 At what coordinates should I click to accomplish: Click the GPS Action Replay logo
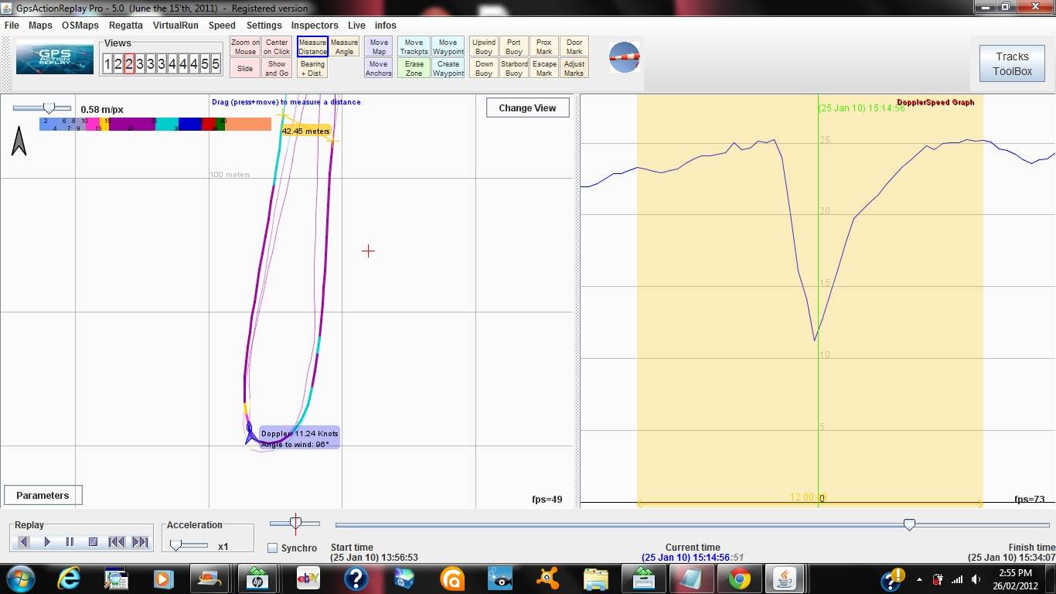click(x=55, y=59)
